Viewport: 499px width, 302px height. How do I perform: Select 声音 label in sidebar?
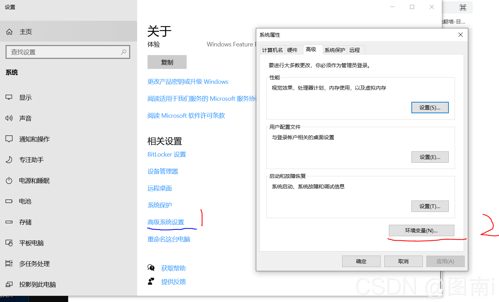pyautogui.click(x=25, y=118)
